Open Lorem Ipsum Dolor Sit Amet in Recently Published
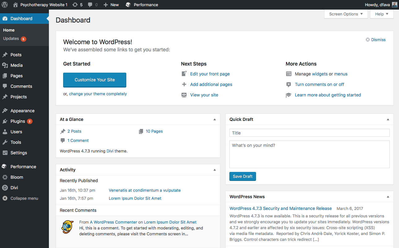The height and width of the screenshot is (248, 399). 135,198
